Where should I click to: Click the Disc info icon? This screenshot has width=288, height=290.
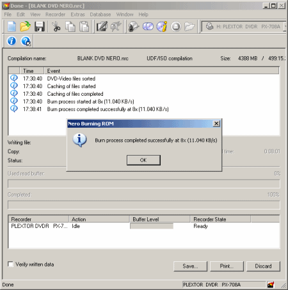pyautogui.click(x=162, y=27)
